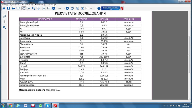192x108 pixels.
Task: Open Google Chrome from the taskbar
Action: [11, 106]
